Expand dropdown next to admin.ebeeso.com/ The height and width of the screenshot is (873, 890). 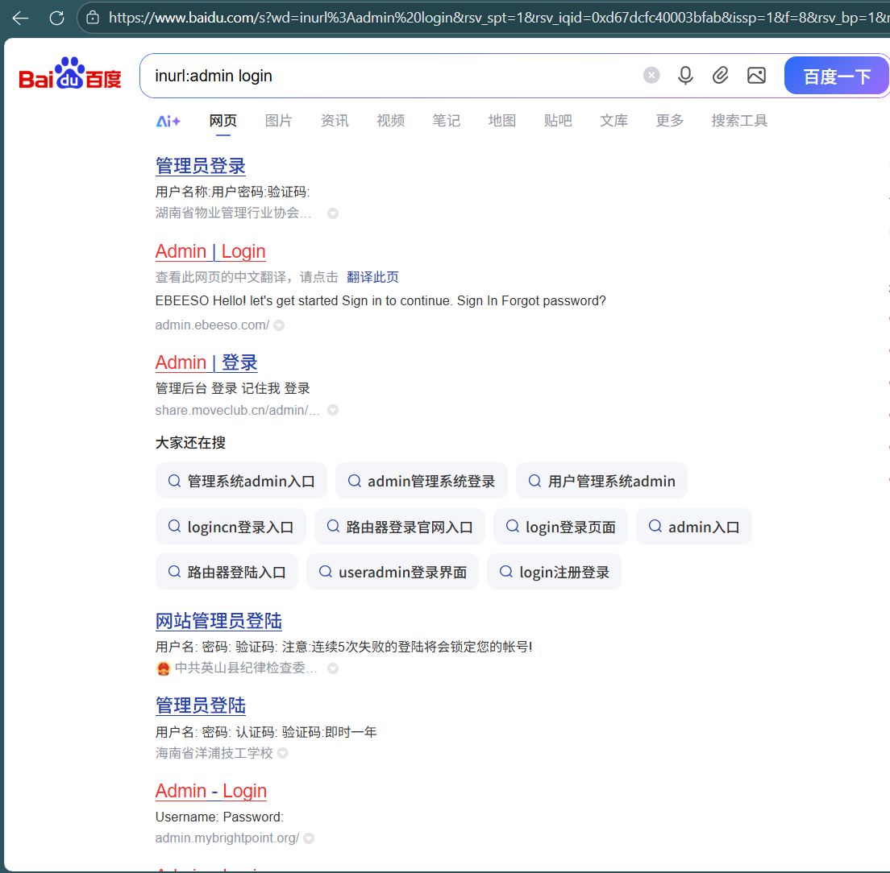tap(279, 325)
